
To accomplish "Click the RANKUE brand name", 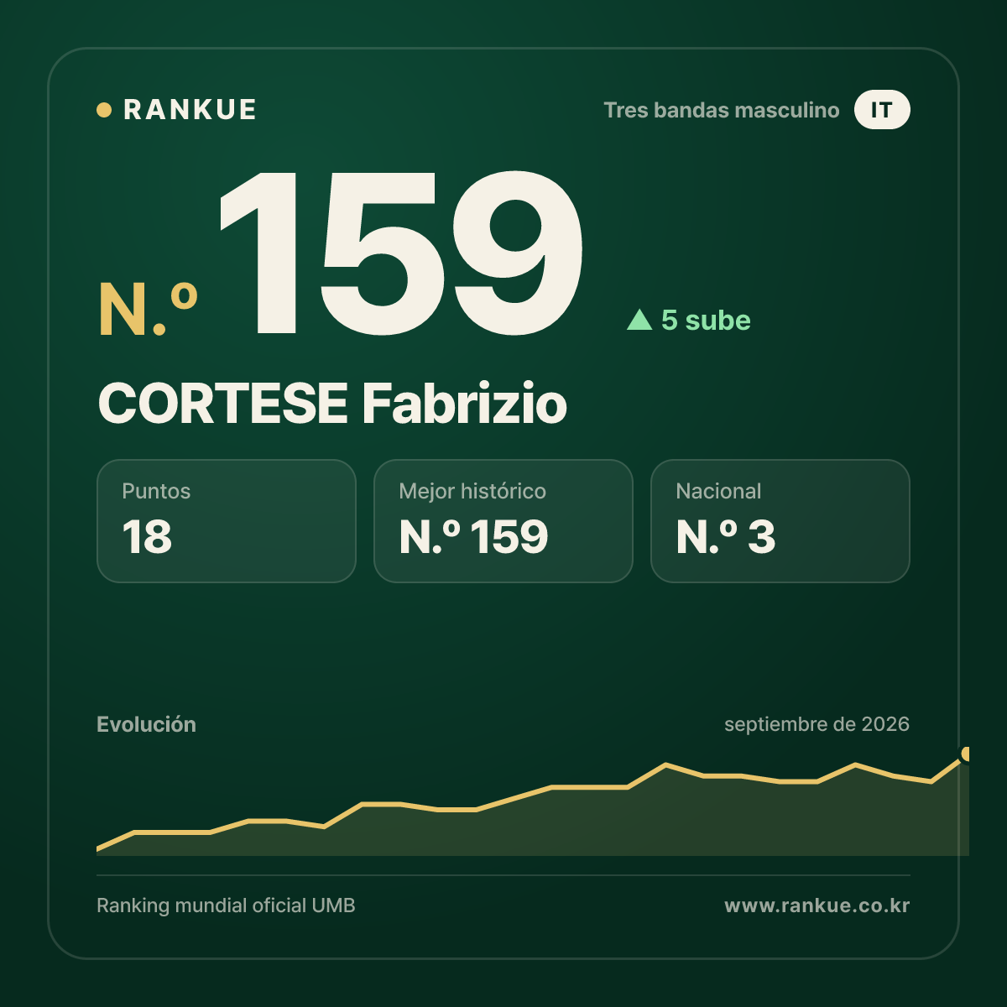I will pos(190,110).
